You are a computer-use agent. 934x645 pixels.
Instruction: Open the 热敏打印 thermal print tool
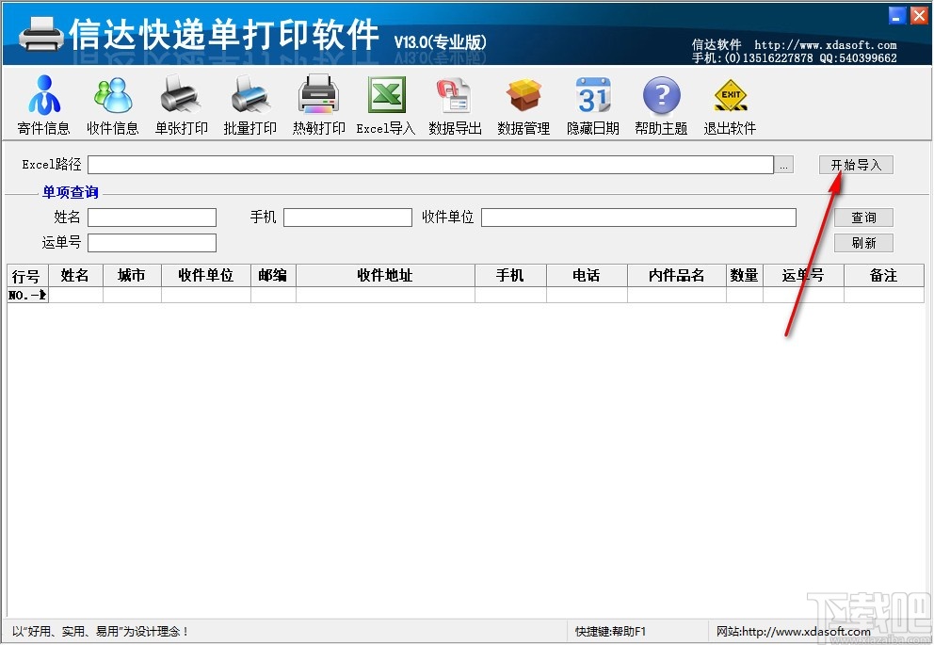[x=317, y=104]
